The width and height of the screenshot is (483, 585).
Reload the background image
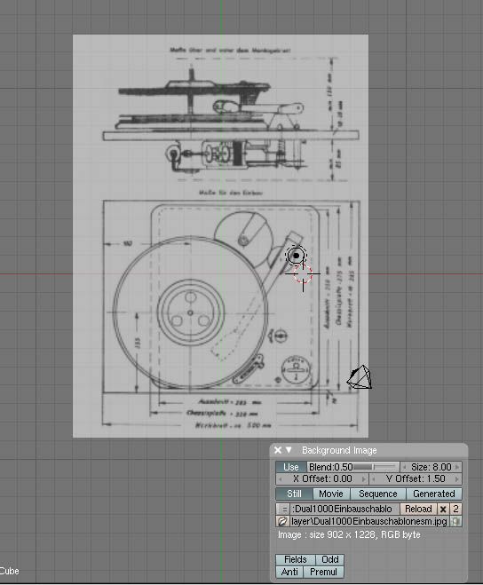418,509
